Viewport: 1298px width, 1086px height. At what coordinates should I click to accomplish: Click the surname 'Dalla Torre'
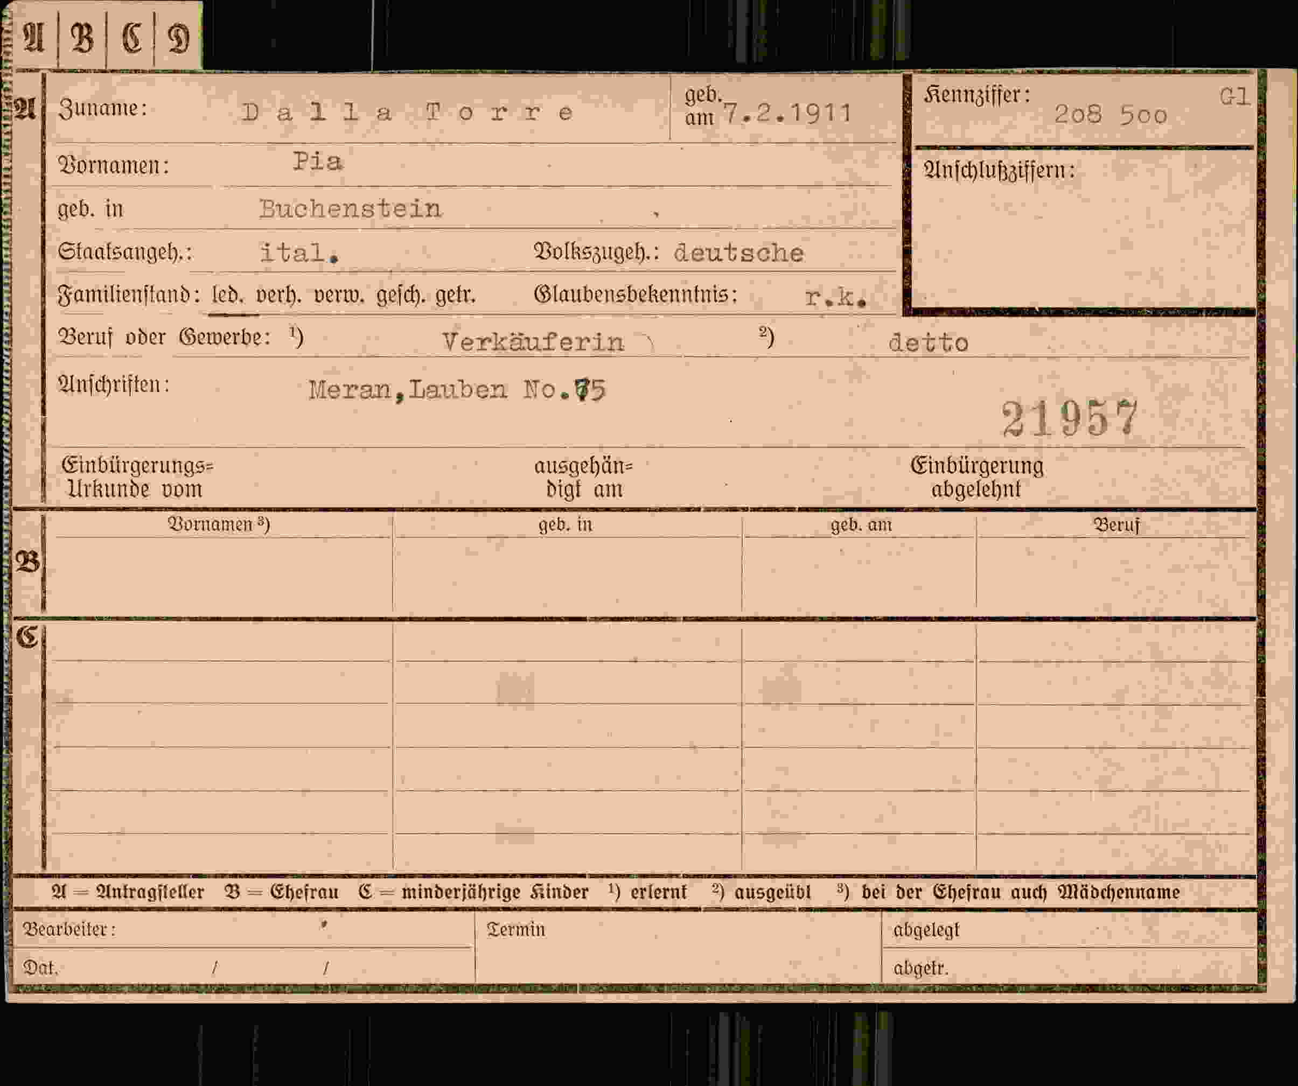(x=407, y=113)
